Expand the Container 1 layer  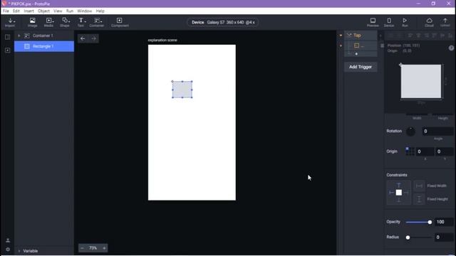[19, 36]
